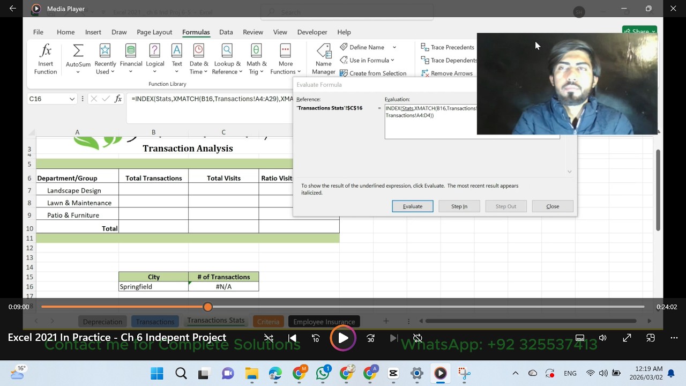Open Windows taskbar Search

click(181, 373)
